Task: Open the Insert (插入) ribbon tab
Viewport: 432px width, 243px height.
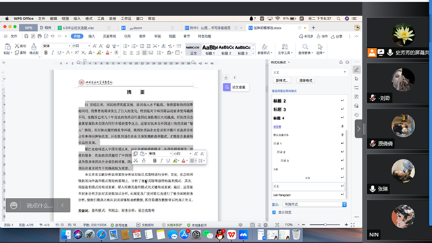Action: [x=92, y=36]
